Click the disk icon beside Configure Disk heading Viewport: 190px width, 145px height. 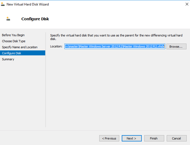[8, 19]
